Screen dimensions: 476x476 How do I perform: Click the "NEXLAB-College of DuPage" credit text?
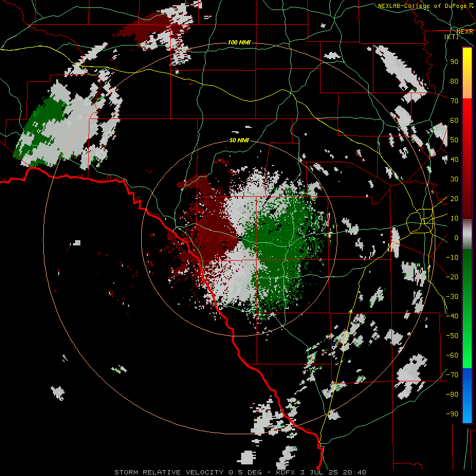(423, 6)
